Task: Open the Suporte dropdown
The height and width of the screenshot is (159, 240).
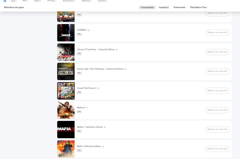Action: (x=103, y=1)
